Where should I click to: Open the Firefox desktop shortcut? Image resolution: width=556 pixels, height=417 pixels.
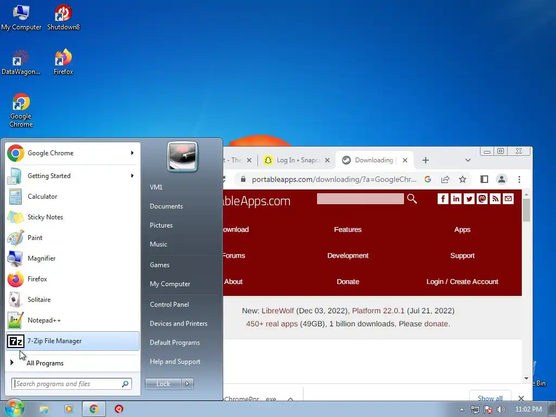(x=63, y=62)
